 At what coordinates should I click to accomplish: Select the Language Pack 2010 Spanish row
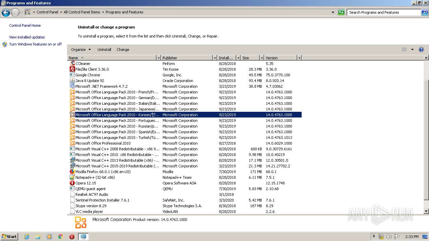(x=184, y=132)
